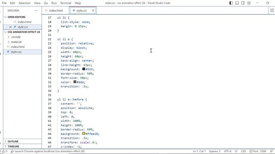Image resolution: width=275 pixels, height=154 pixels.
Task: Click Port : 5500 Live Server status
Action: [258, 151]
